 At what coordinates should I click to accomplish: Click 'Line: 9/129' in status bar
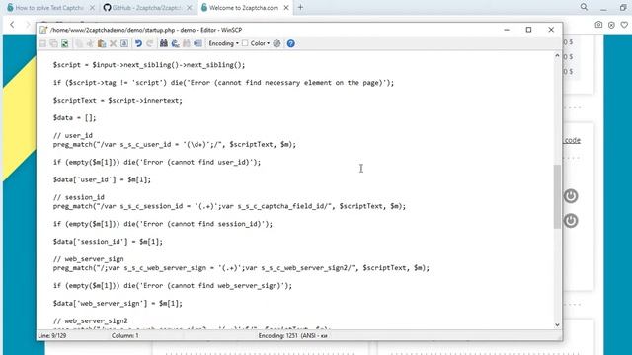click(52, 335)
